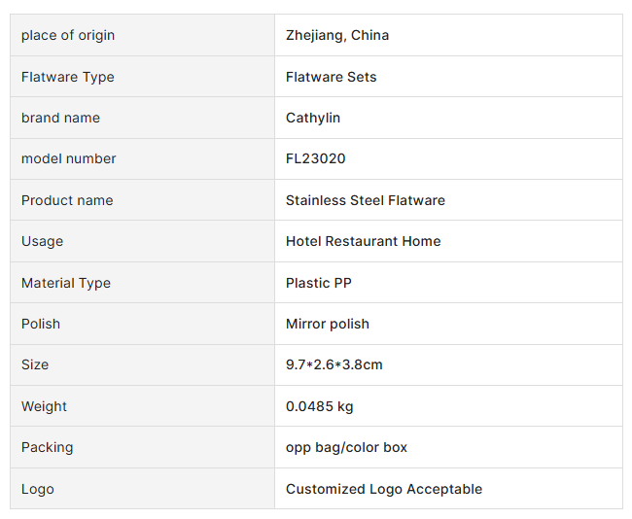
Task: Click the 'Usage' row label
Action: 42,241
